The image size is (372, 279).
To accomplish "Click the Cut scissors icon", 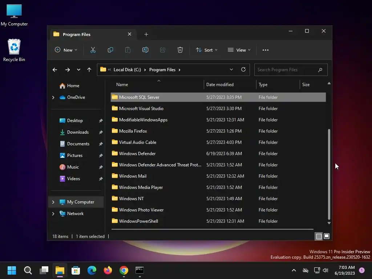I will pos(93,50).
